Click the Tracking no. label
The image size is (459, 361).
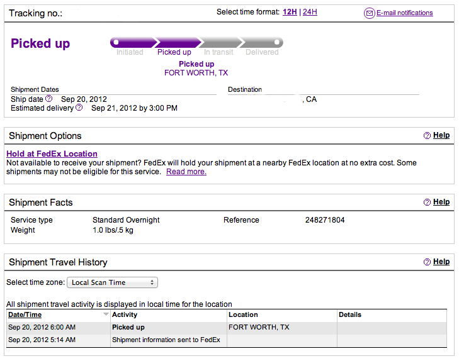point(35,13)
